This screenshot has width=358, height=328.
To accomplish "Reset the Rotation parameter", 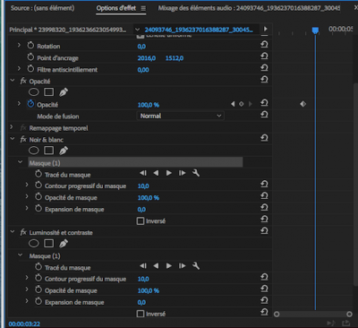I will 264,45.
